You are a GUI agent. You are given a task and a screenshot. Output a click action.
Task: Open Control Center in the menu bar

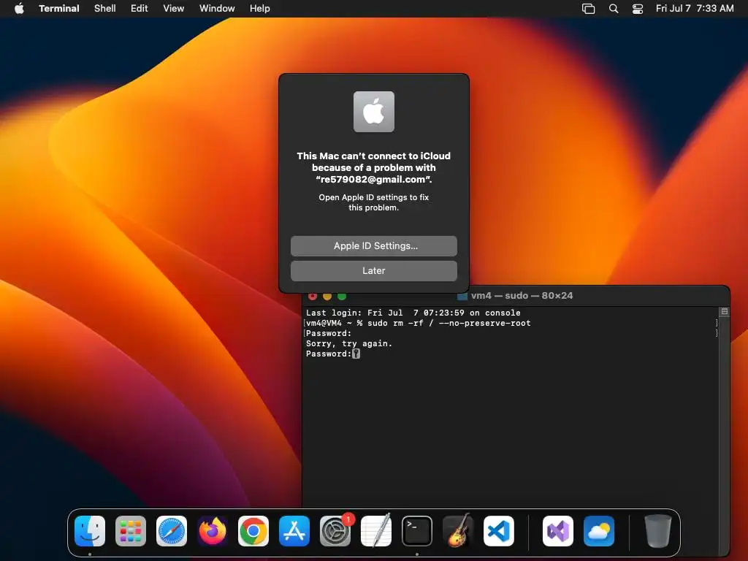[x=638, y=9]
